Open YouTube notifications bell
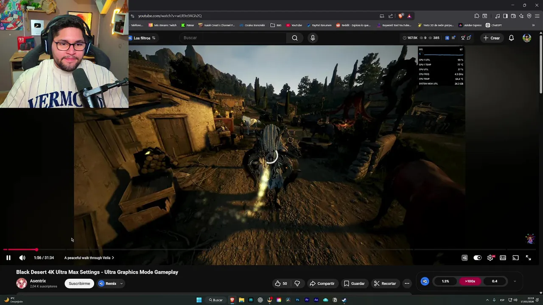Viewport: 543px width, 305px height. 511,38
